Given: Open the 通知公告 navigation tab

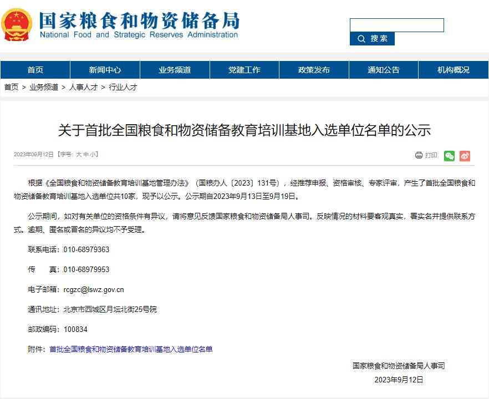Looking at the screenshot, I should (384, 70).
